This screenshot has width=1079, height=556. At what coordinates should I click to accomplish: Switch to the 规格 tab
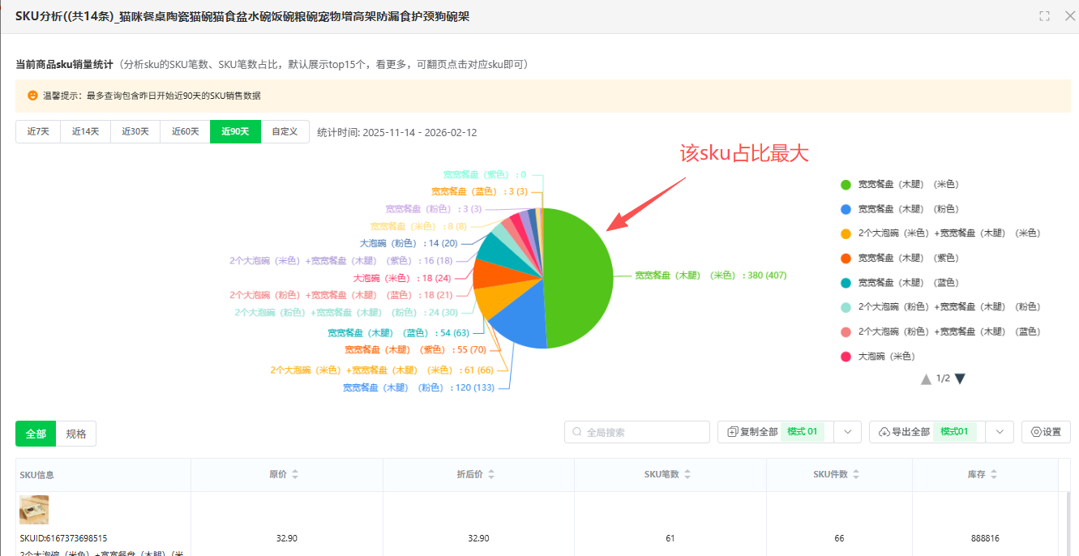[76, 433]
